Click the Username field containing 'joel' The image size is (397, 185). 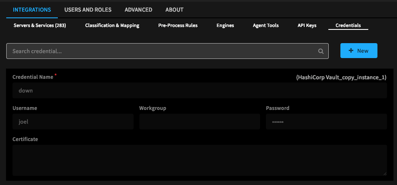pyautogui.click(x=73, y=122)
